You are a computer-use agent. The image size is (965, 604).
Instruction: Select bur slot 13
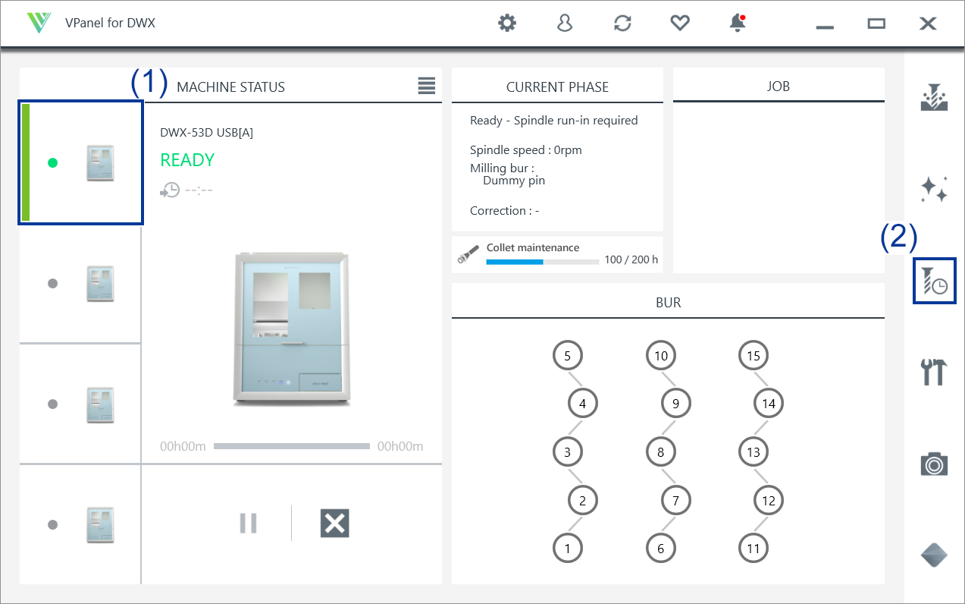(x=754, y=452)
